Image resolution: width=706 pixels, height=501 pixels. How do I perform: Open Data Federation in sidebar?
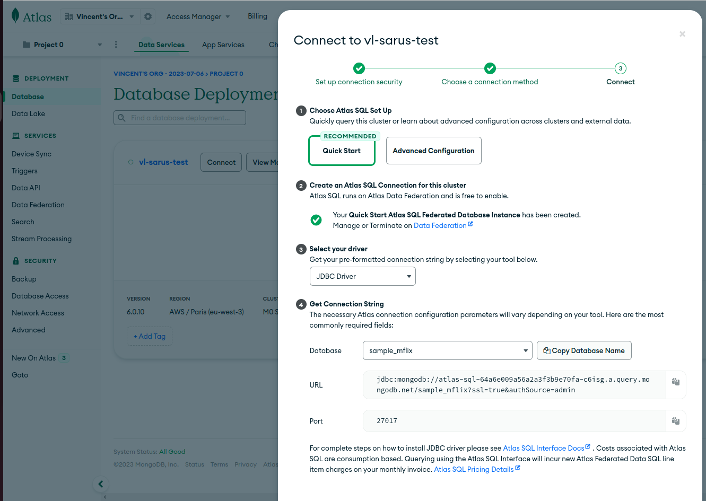point(38,205)
